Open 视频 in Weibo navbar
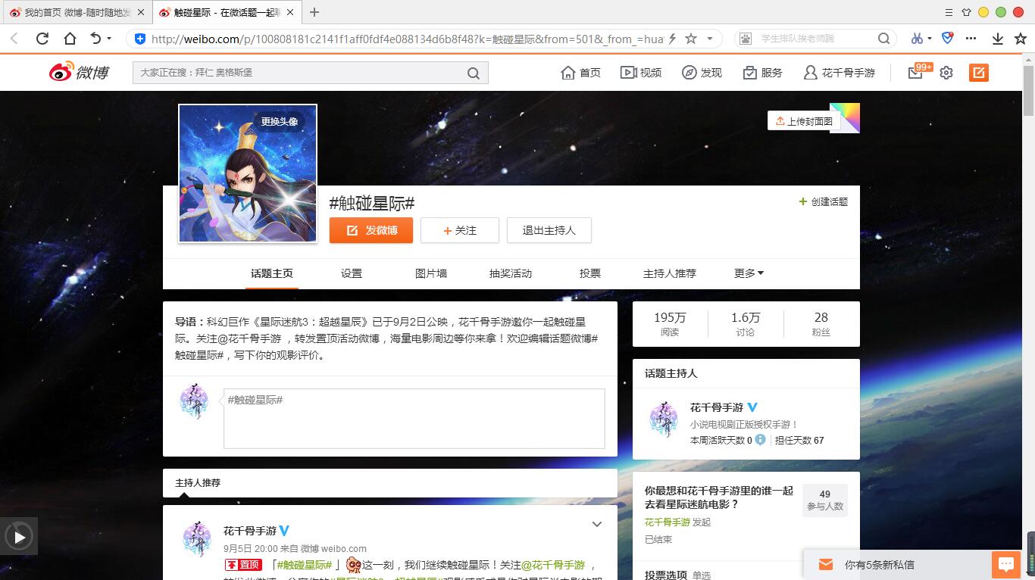The width and height of the screenshot is (1035, 580). point(641,73)
